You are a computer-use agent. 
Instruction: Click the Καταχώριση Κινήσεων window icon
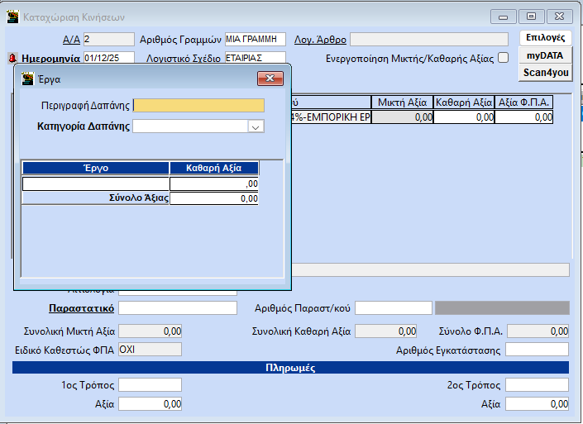tap(12, 17)
